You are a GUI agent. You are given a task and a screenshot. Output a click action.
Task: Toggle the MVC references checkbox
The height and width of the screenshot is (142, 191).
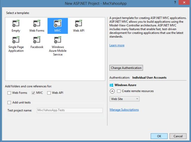33,93
